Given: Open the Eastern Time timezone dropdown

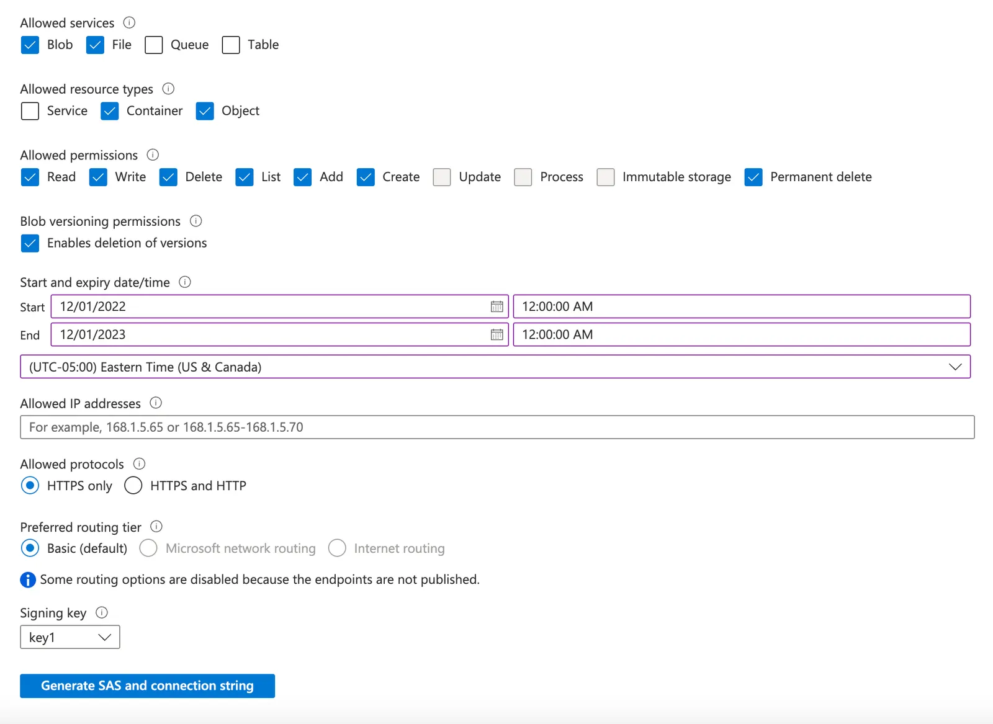Looking at the screenshot, I should [495, 367].
